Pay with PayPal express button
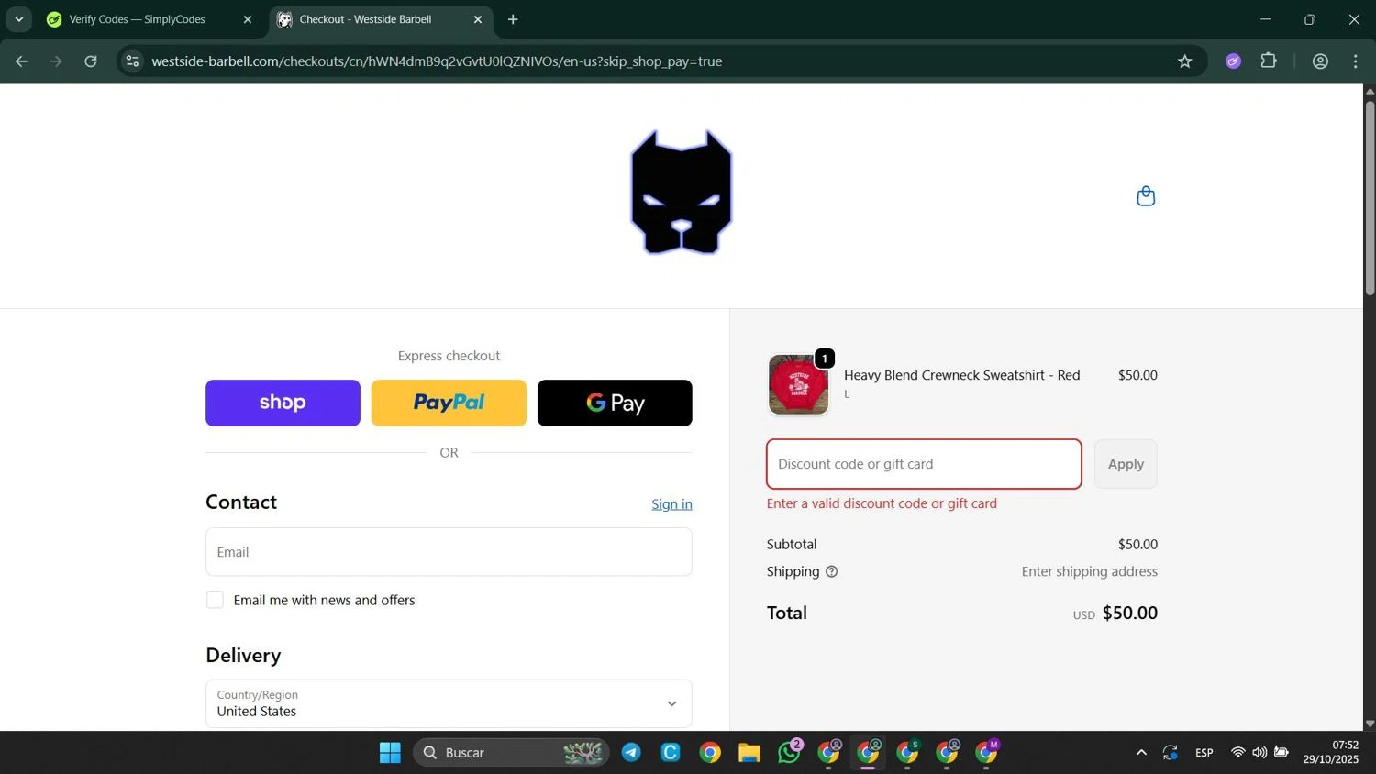1376x774 pixels. coord(449,403)
